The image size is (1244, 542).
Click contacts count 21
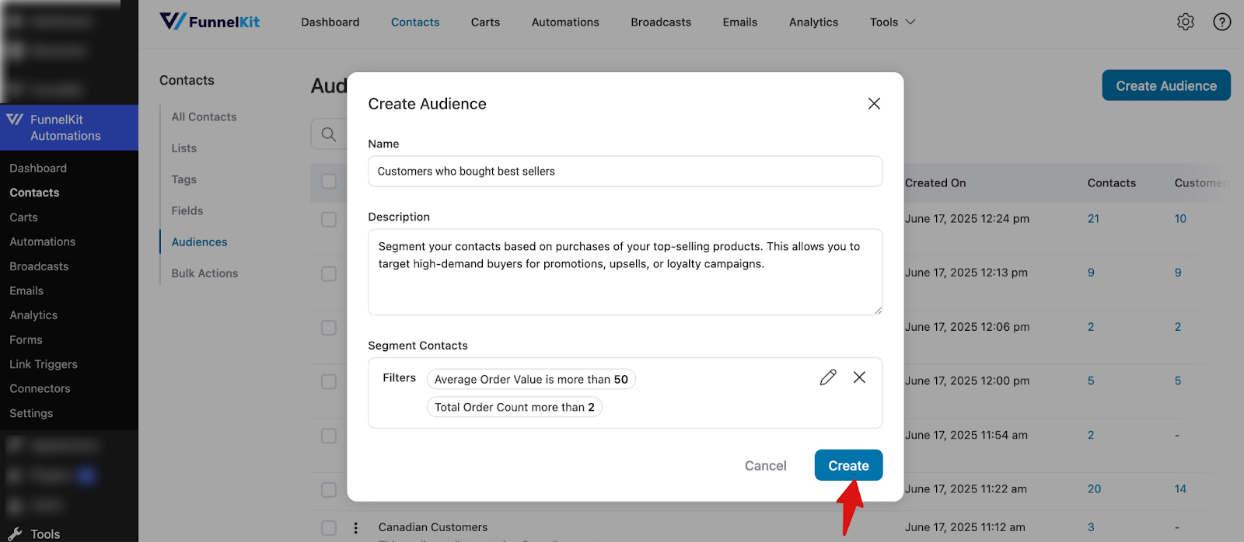point(1093,219)
